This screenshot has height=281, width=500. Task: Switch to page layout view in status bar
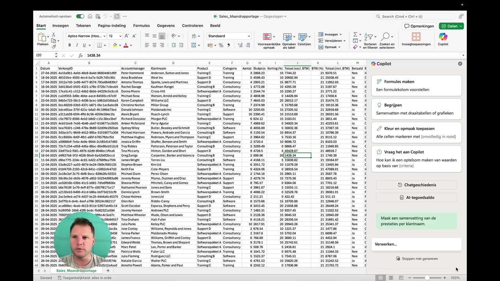tap(391, 278)
